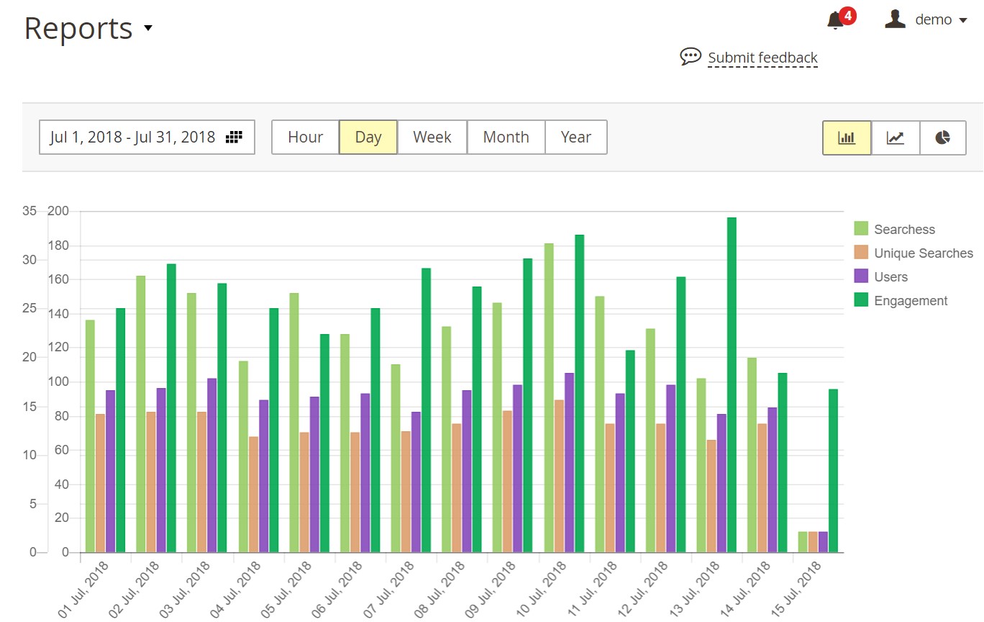984x622 pixels.
Task: Group the report by Week
Action: tap(432, 138)
